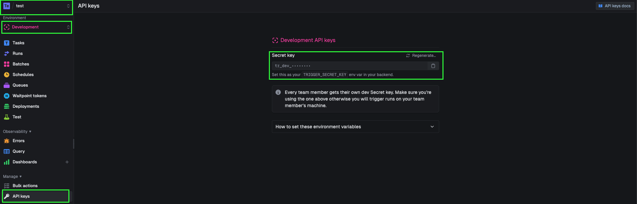637x204 pixels.
Task: Click the Bulk actions list icon
Action: [x=7, y=186]
